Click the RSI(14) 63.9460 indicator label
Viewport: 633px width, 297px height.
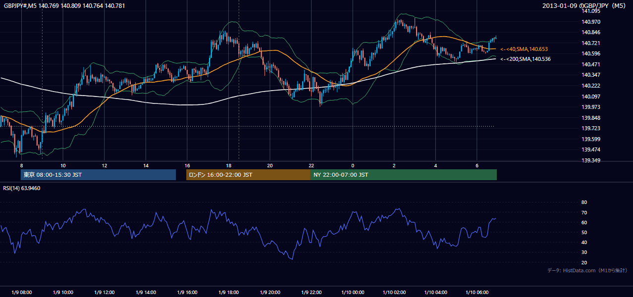click(x=21, y=188)
